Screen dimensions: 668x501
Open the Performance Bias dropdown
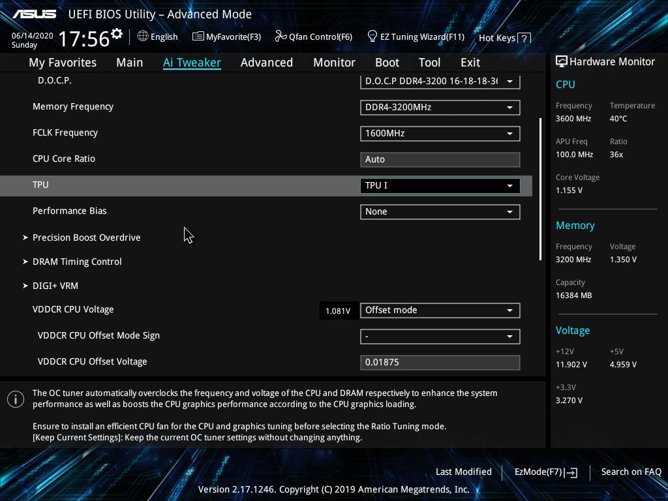coord(440,212)
